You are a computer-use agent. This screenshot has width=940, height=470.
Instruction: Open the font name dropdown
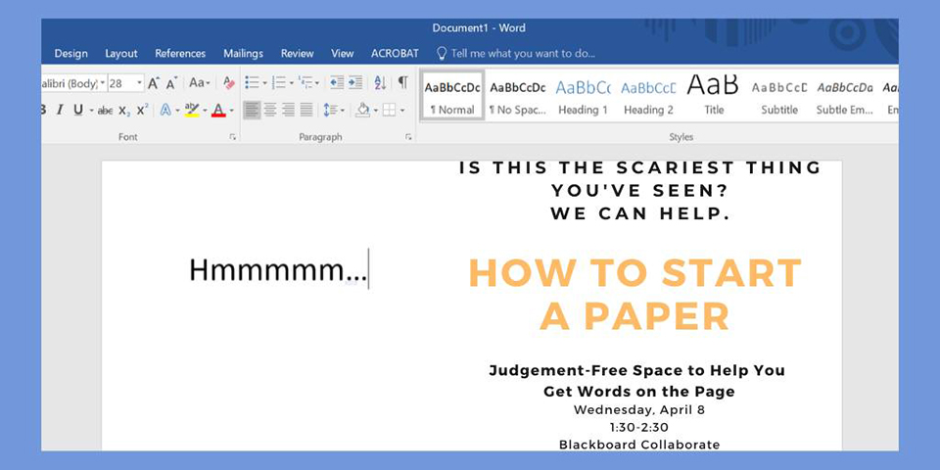(x=103, y=83)
